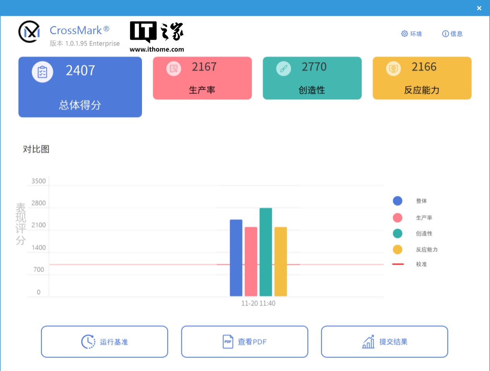
Task: Click the CrossMark logo icon
Action: [29, 32]
